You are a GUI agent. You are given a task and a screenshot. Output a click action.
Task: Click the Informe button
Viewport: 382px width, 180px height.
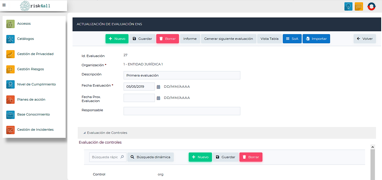tap(190, 39)
